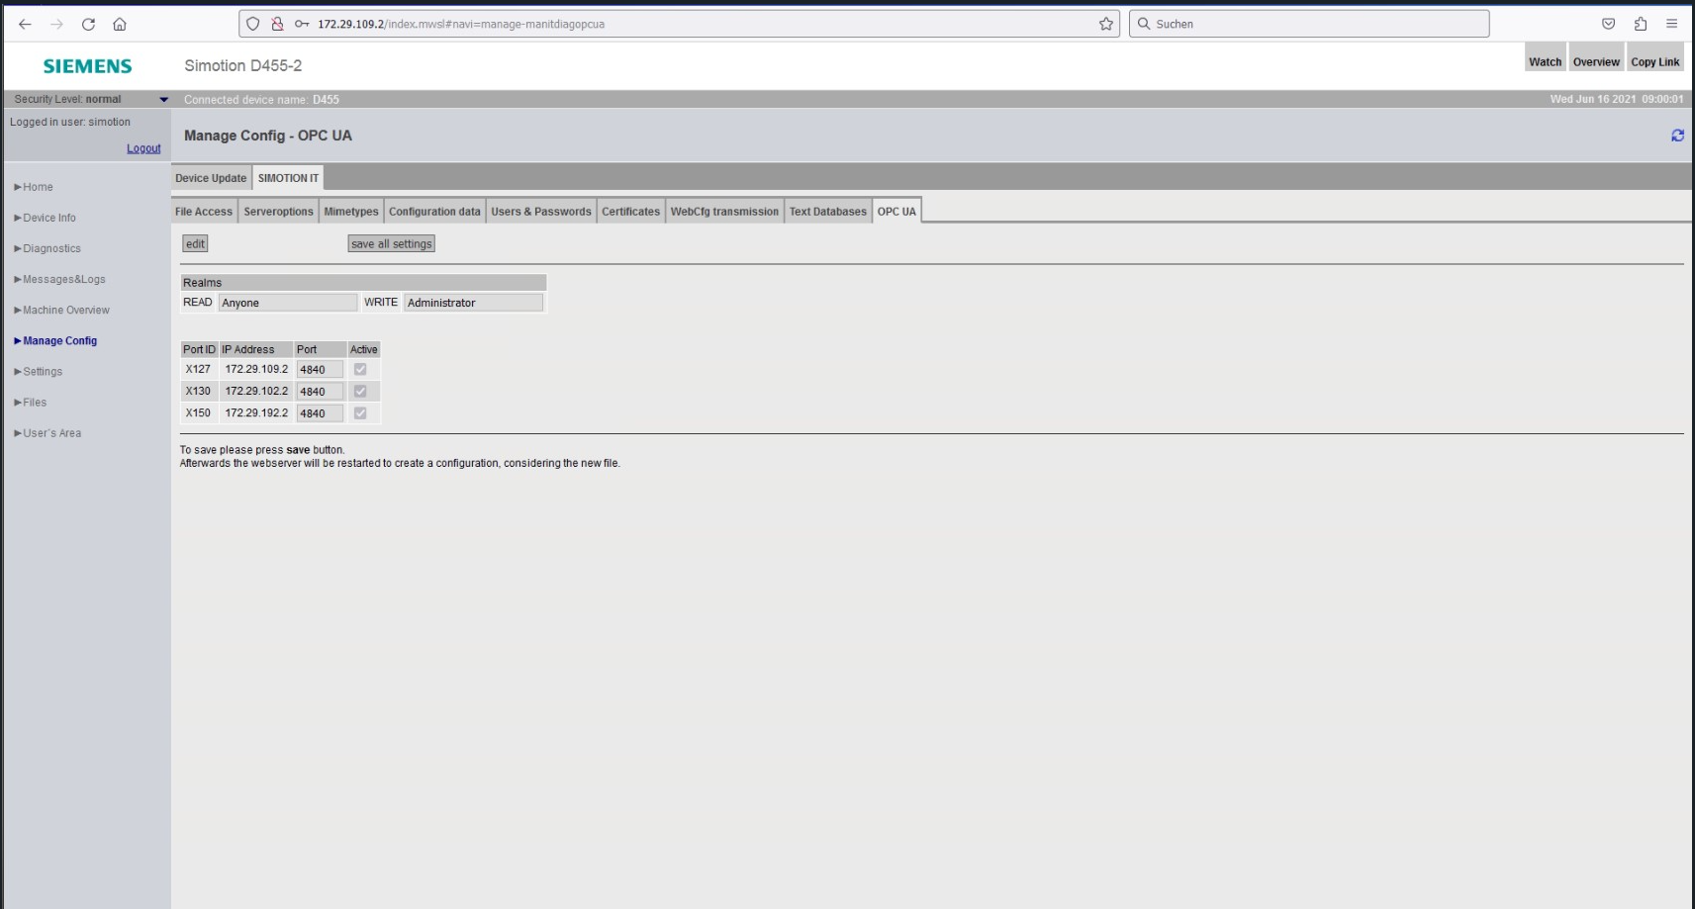
Task: Expand Device Info in the sidebar
Action: (45, 218)
